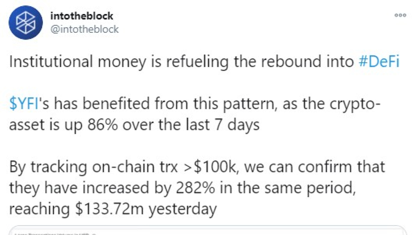Click the 'Institutional money' opening sentence
Image resolution: width=418 pixels, height=235 pixels.
[51, 62]
